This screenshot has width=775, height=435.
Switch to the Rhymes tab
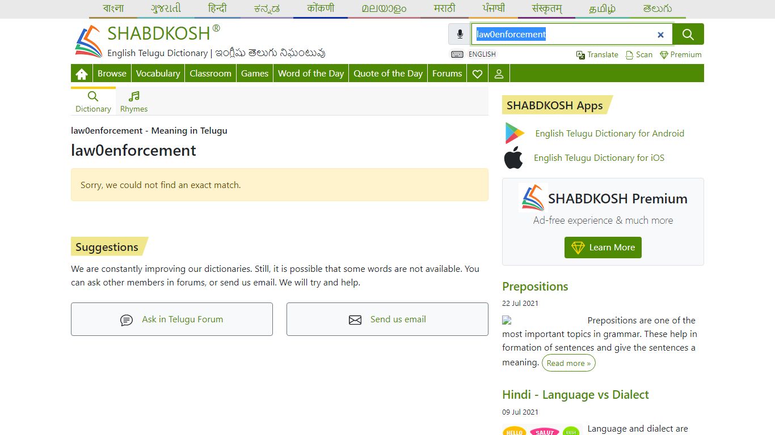(x=134, y=101)
